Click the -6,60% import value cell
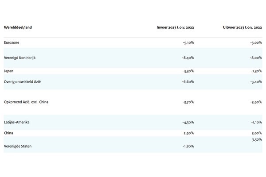The width and height of the screenshot is (266, 177). (x=188, y=82)
